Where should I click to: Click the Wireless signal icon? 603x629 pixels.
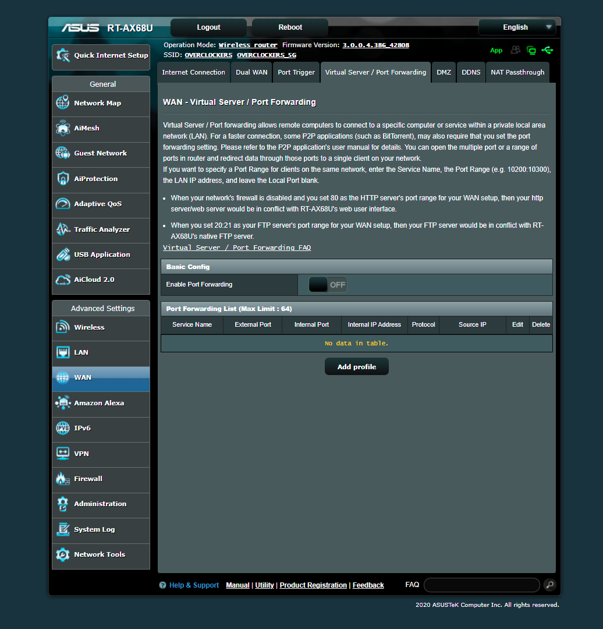click(x=62, y=327)
